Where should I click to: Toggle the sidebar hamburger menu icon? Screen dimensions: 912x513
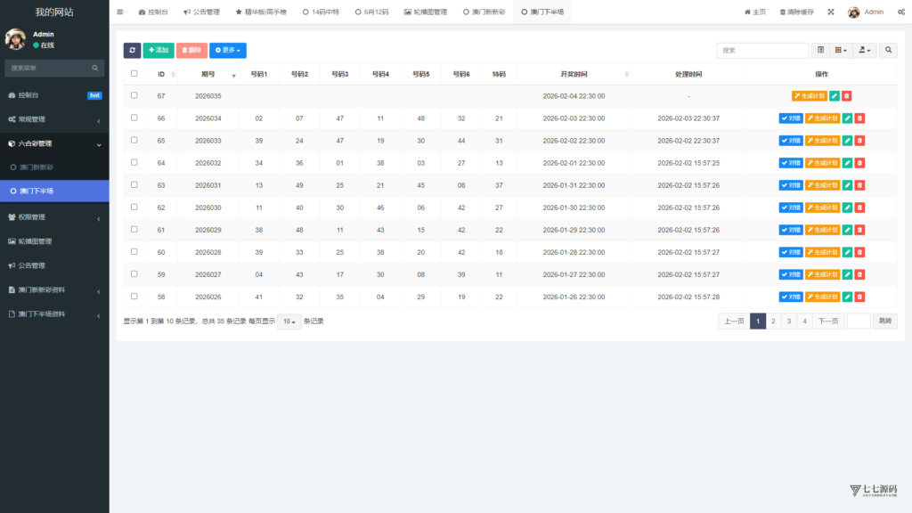(x=120, y=12)
